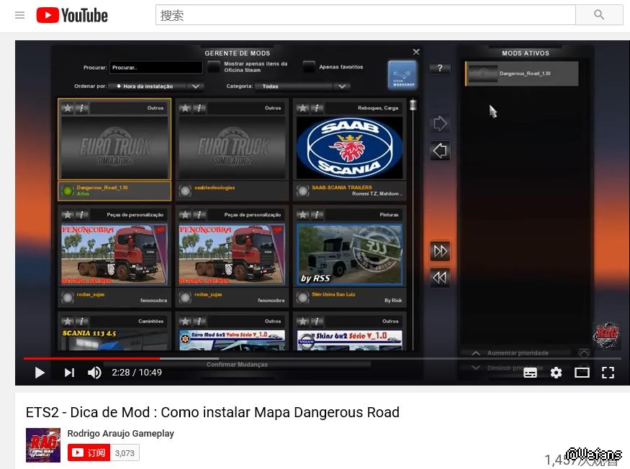Toggle Apenas favoritos checkbox
The image size is (630, 469).
pyautogui.click(x=309, y=66)
